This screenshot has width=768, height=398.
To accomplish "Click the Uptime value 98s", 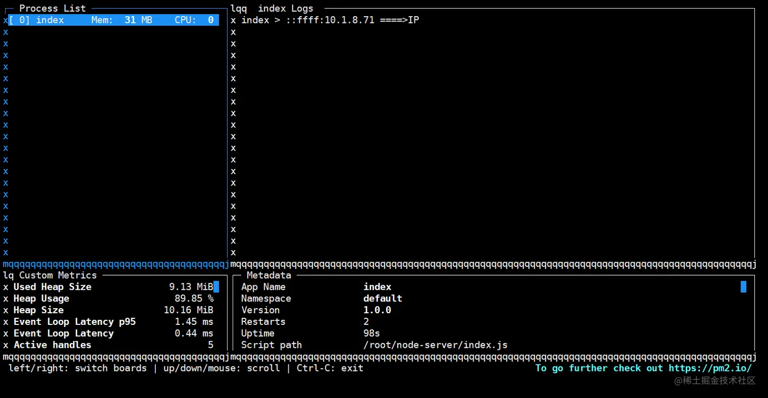I will click(x=372, y=334).
